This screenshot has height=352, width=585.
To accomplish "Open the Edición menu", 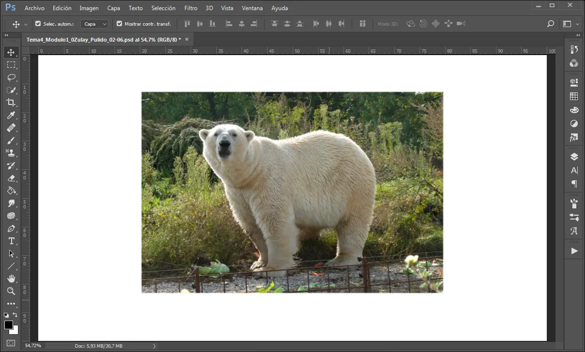I will pos(62,8).
